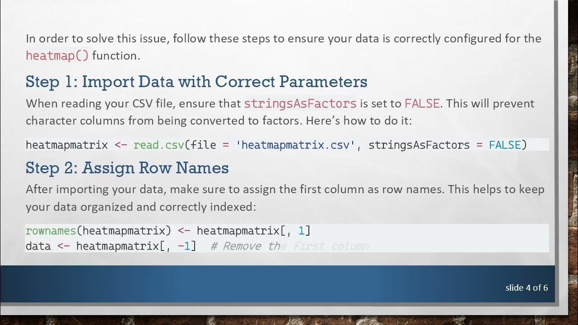Click heatmapmatrix variable at read.csv line start

pyautogui.click(x=66, y=145)
